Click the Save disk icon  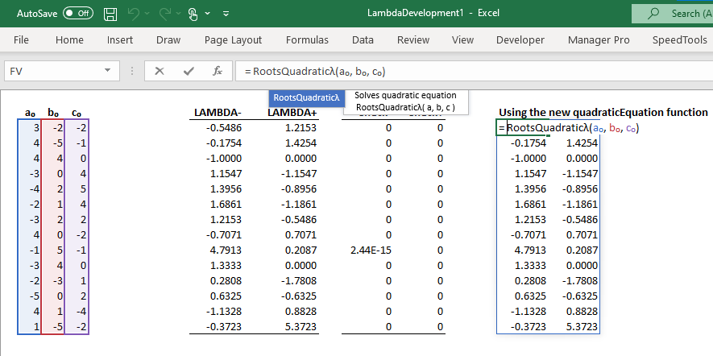[x=110, y=14]
